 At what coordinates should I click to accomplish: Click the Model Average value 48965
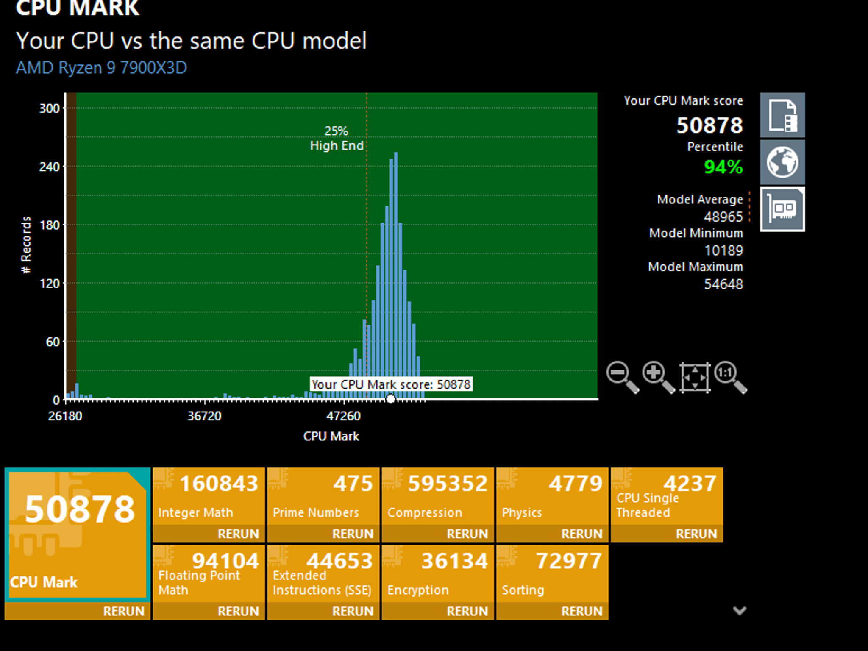pyautogui.click(x=723, y=217)
